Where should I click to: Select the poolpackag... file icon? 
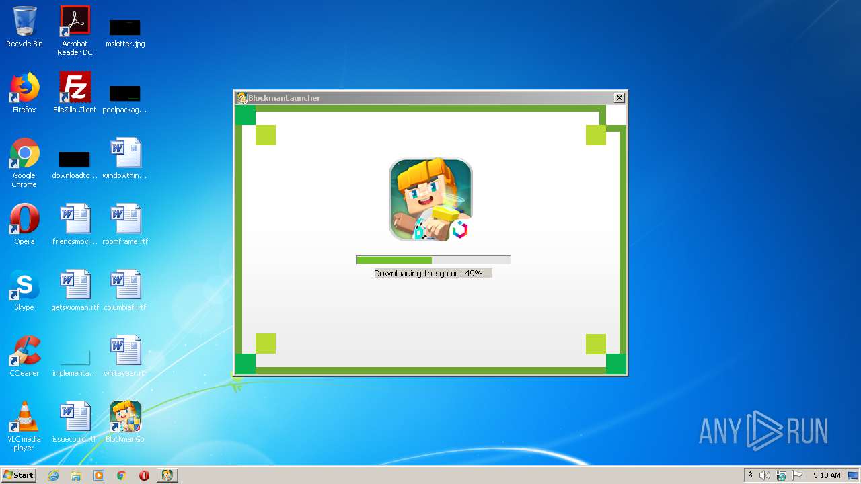[x=125, y=98]
